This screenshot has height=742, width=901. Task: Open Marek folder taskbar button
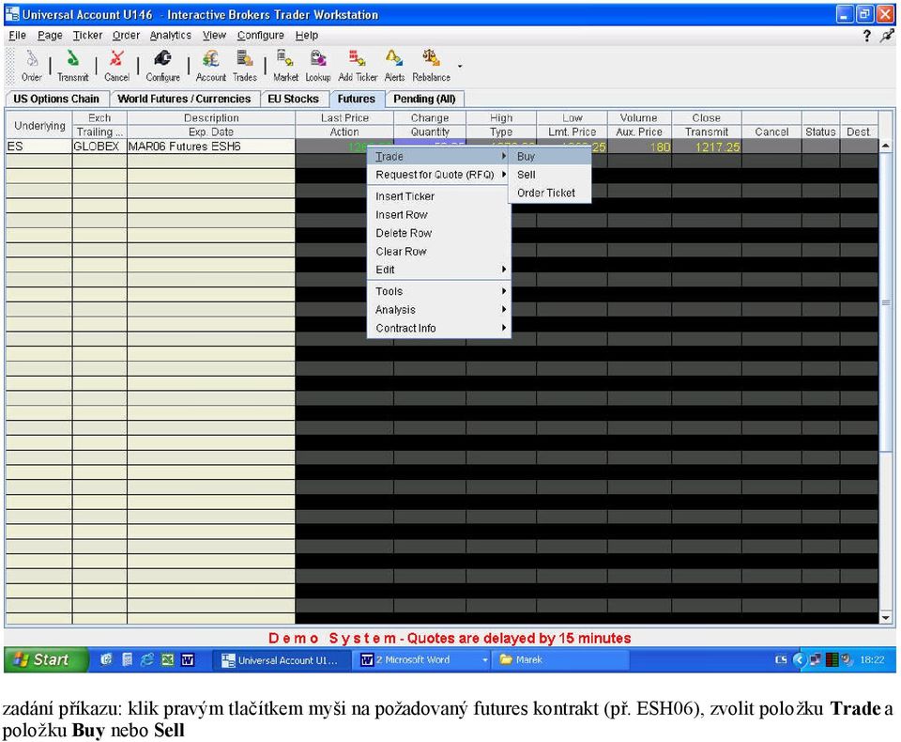tap(561, 660)
